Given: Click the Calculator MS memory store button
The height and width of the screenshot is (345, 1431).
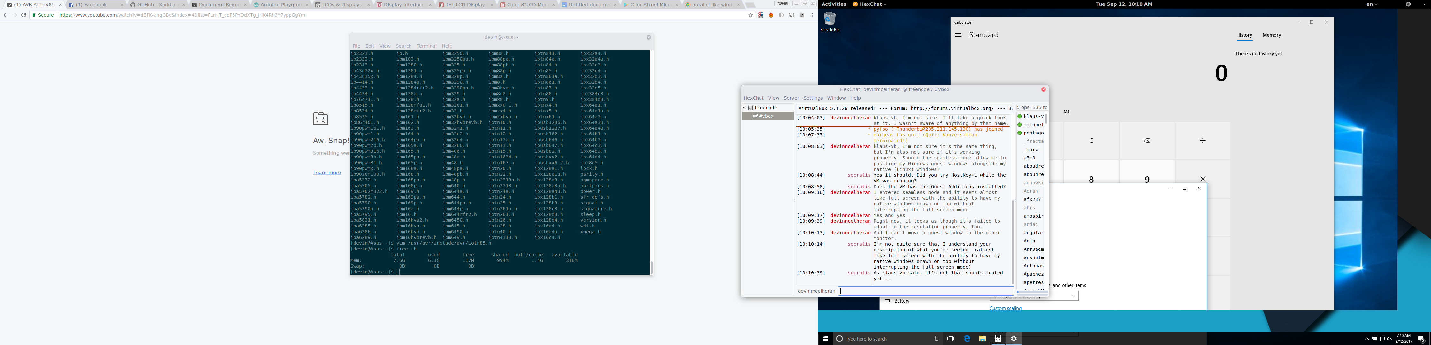Looking at the screenshot, I should pyautogui.click(x=1066, y=112).
